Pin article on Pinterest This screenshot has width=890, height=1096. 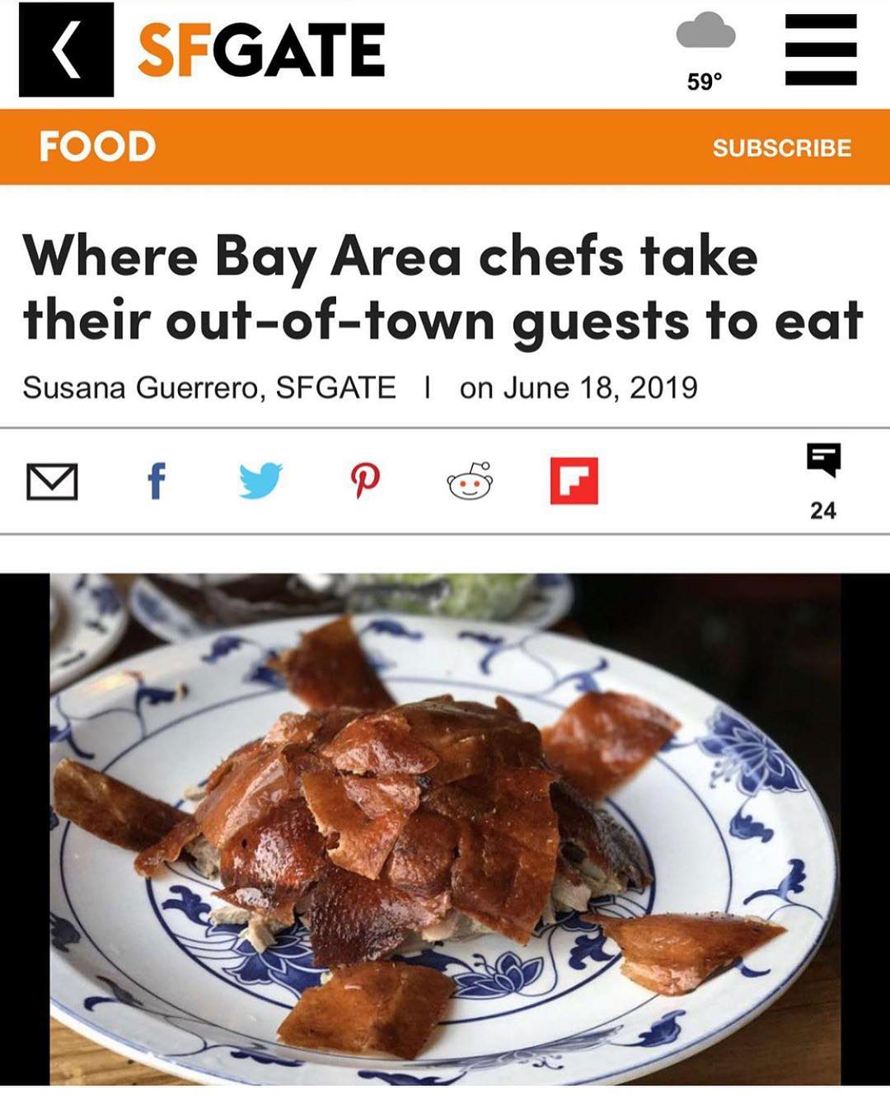[x=365, y=481]
